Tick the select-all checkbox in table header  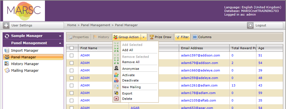tap(72, 48)
